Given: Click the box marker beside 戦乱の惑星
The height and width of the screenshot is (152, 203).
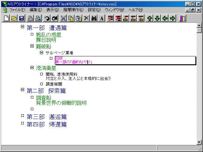Looking at the screenshot, I should (x=32, y=34).
